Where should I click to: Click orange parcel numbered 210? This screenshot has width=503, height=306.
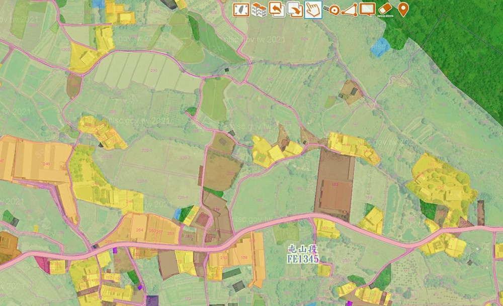224,258
